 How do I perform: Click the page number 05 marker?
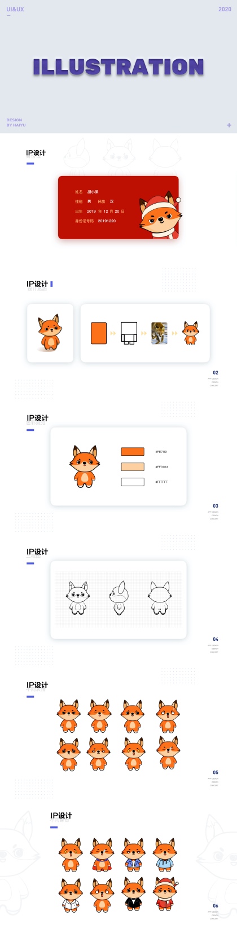(216, 772)
